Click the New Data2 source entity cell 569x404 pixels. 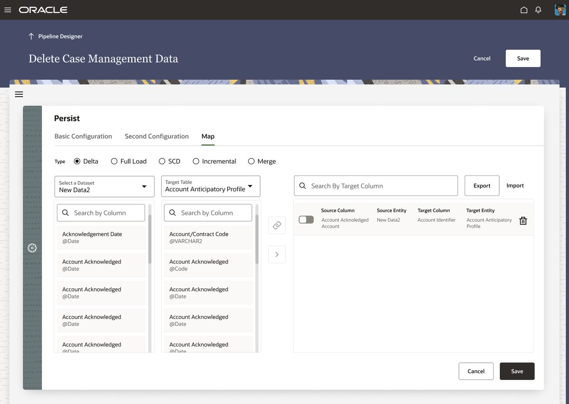(388, 220)
